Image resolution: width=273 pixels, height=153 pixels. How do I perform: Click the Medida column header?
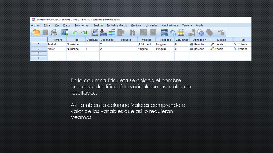222,40
